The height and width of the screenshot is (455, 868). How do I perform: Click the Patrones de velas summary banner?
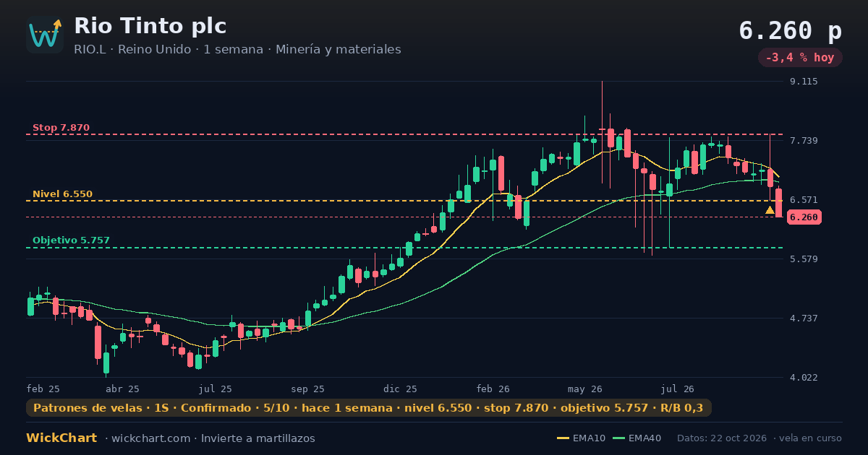[369, 408]
